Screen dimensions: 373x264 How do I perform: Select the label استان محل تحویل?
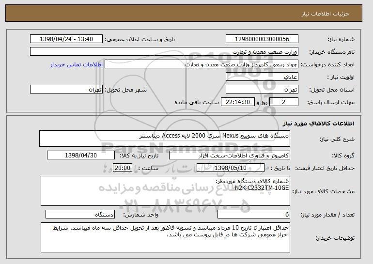[x=332, y=90]
